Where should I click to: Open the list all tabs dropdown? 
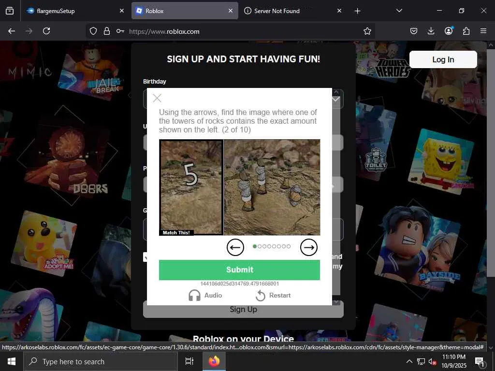(x=399, y=11)
